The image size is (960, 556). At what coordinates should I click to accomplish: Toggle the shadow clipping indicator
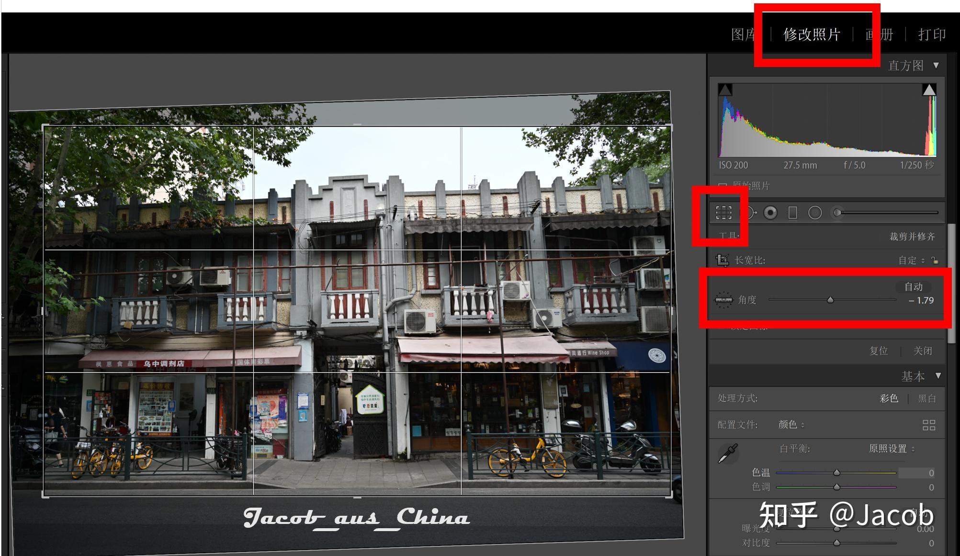725,90
